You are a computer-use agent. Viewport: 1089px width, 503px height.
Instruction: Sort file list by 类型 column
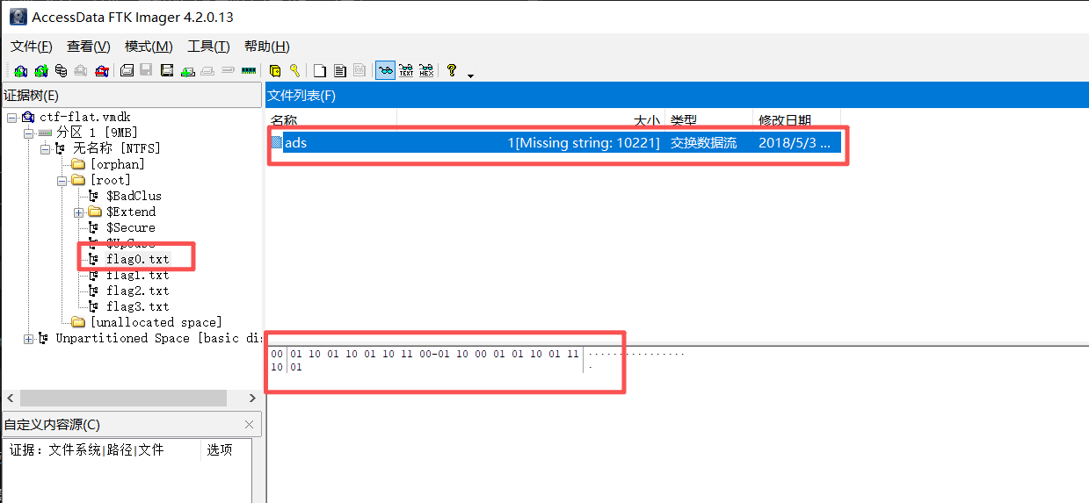(709, 119)
